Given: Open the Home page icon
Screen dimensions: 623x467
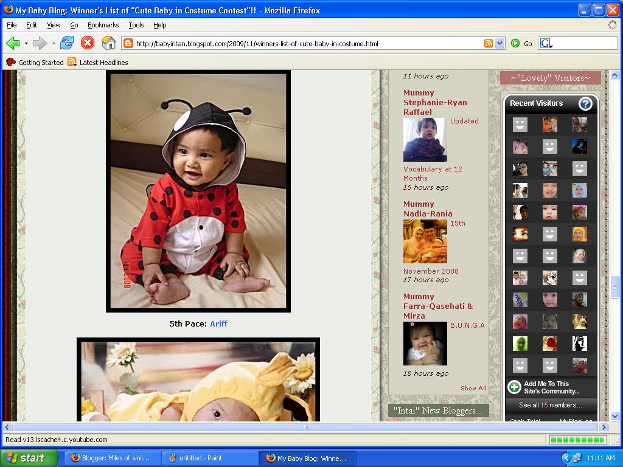Looking at the screenshot, I should coord(108,43).
